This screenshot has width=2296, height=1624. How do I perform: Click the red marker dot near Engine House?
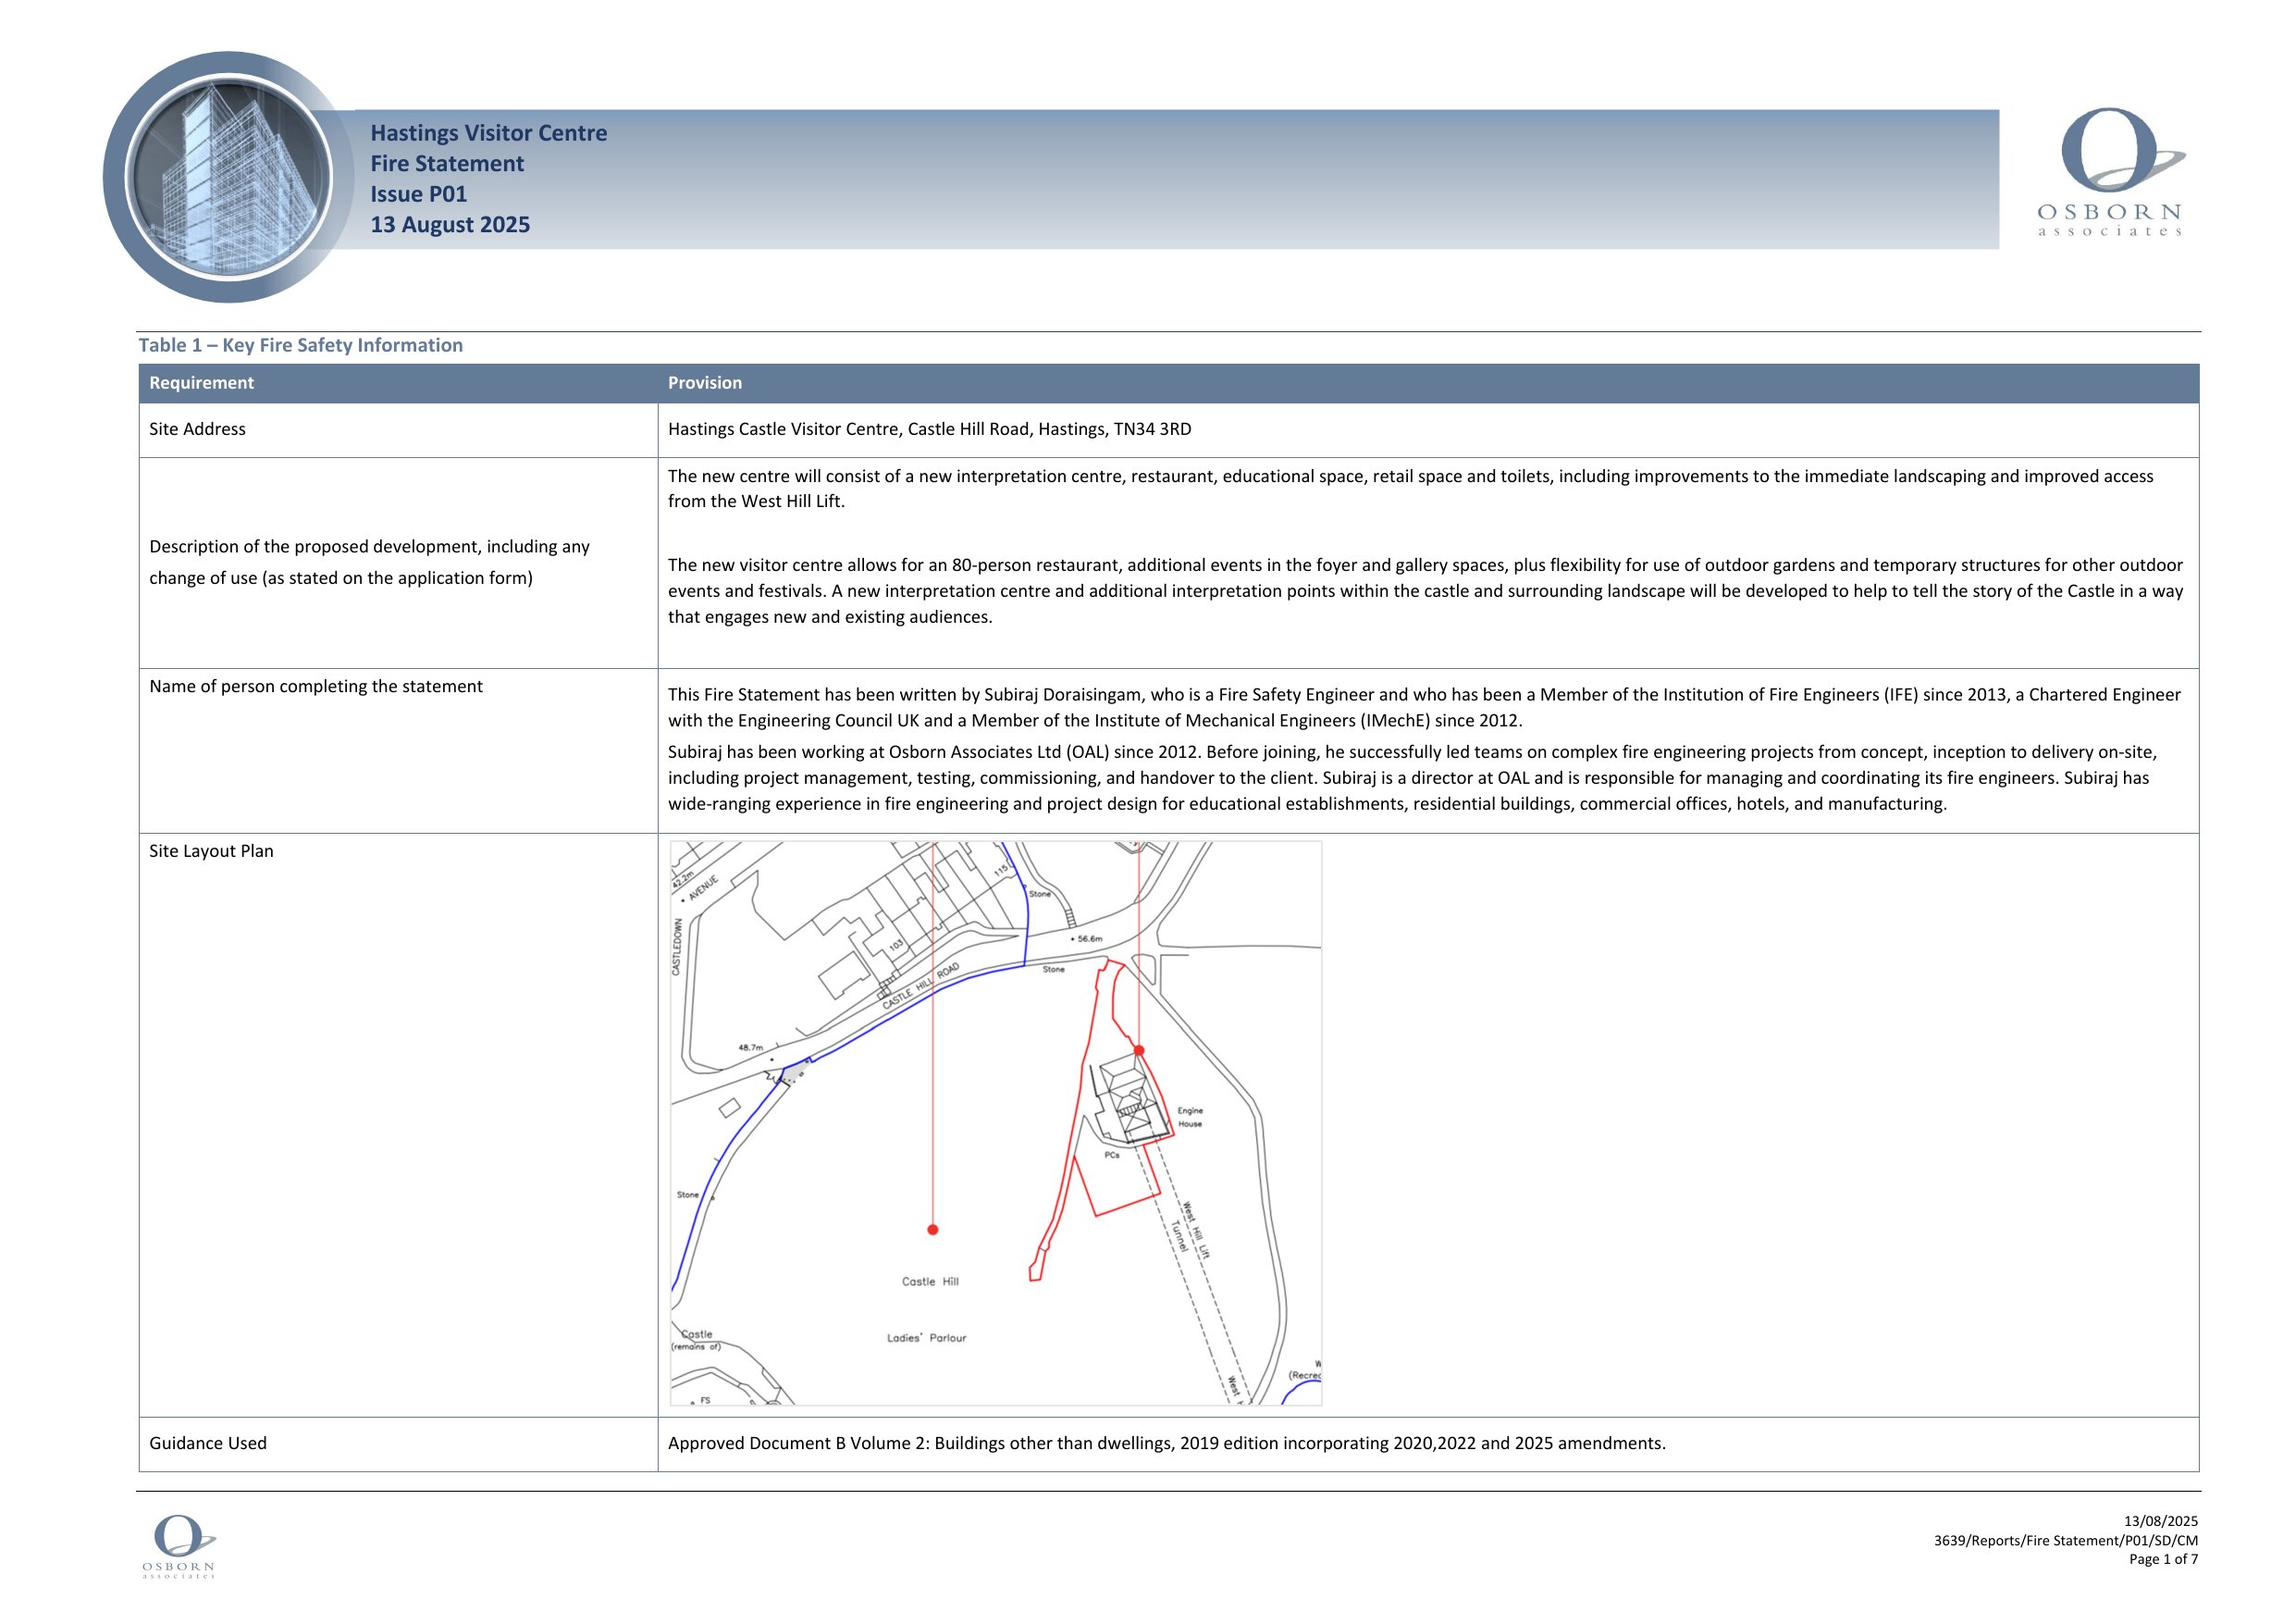tap(1139, 1050)
